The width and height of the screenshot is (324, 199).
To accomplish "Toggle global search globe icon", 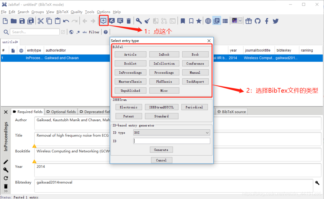I will pos(71,32).
